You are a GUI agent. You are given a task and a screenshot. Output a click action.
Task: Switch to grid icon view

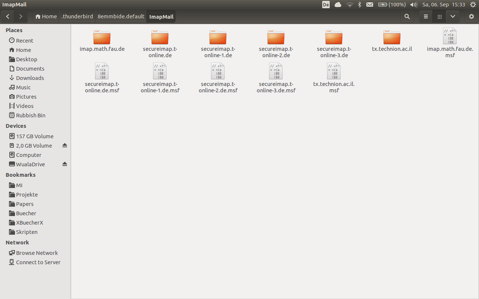pyautogui.click(x=439, y=16)
